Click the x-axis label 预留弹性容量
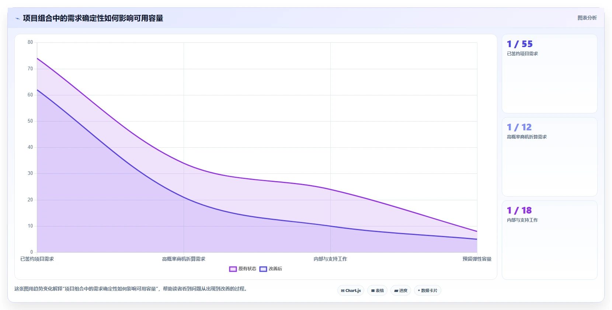612x310 pixels. click(477, 259)
